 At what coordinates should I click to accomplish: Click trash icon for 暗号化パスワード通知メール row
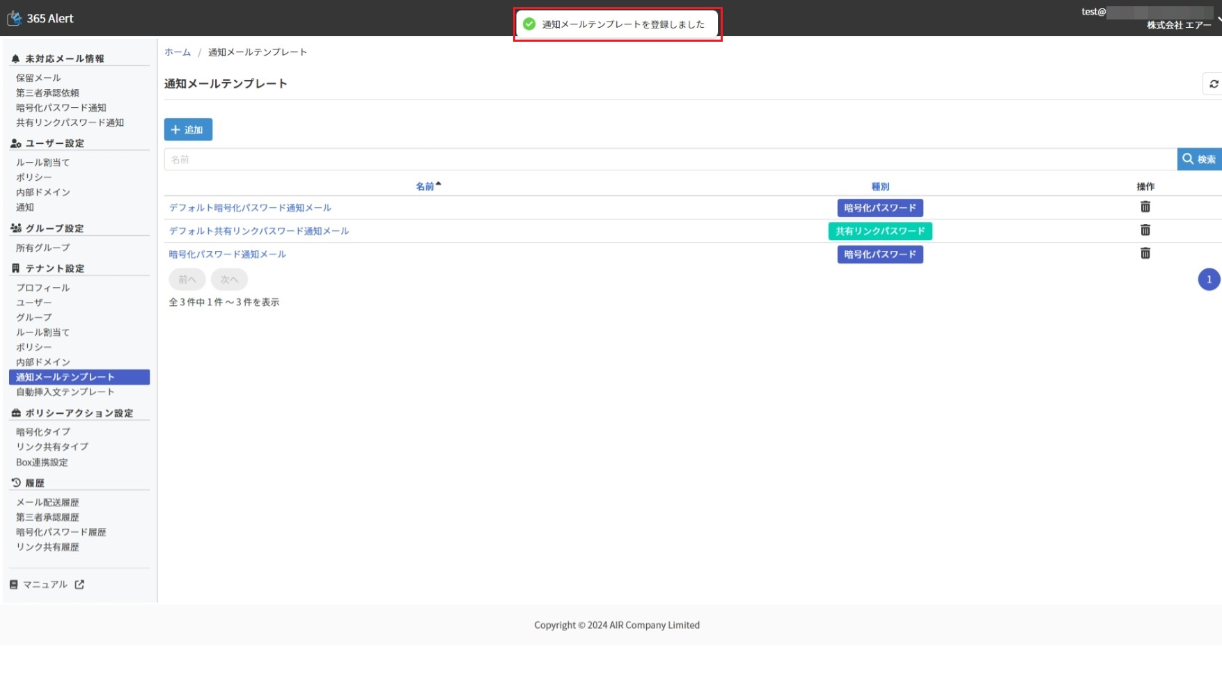(1145, 254)
